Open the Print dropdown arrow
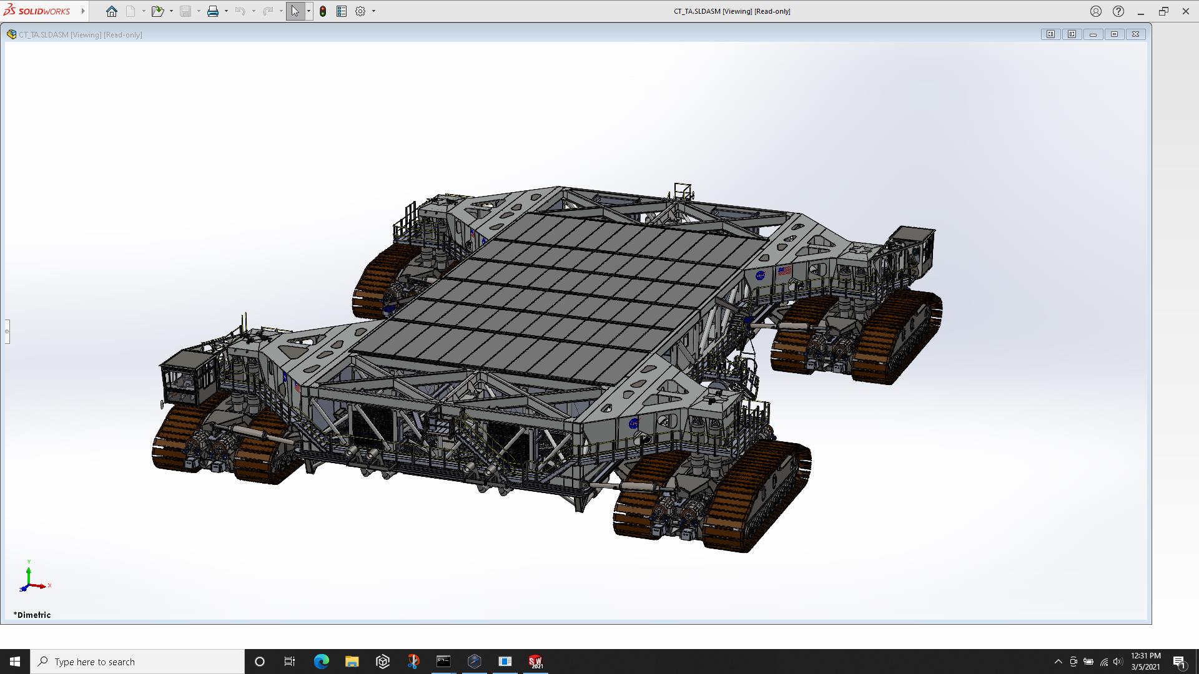 tap(226, 11)
